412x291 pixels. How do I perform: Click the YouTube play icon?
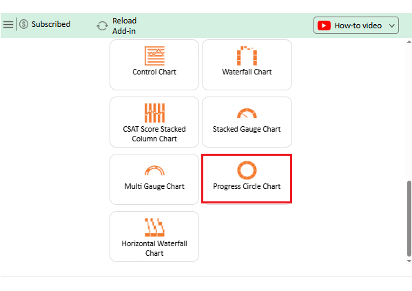[324, 26]
